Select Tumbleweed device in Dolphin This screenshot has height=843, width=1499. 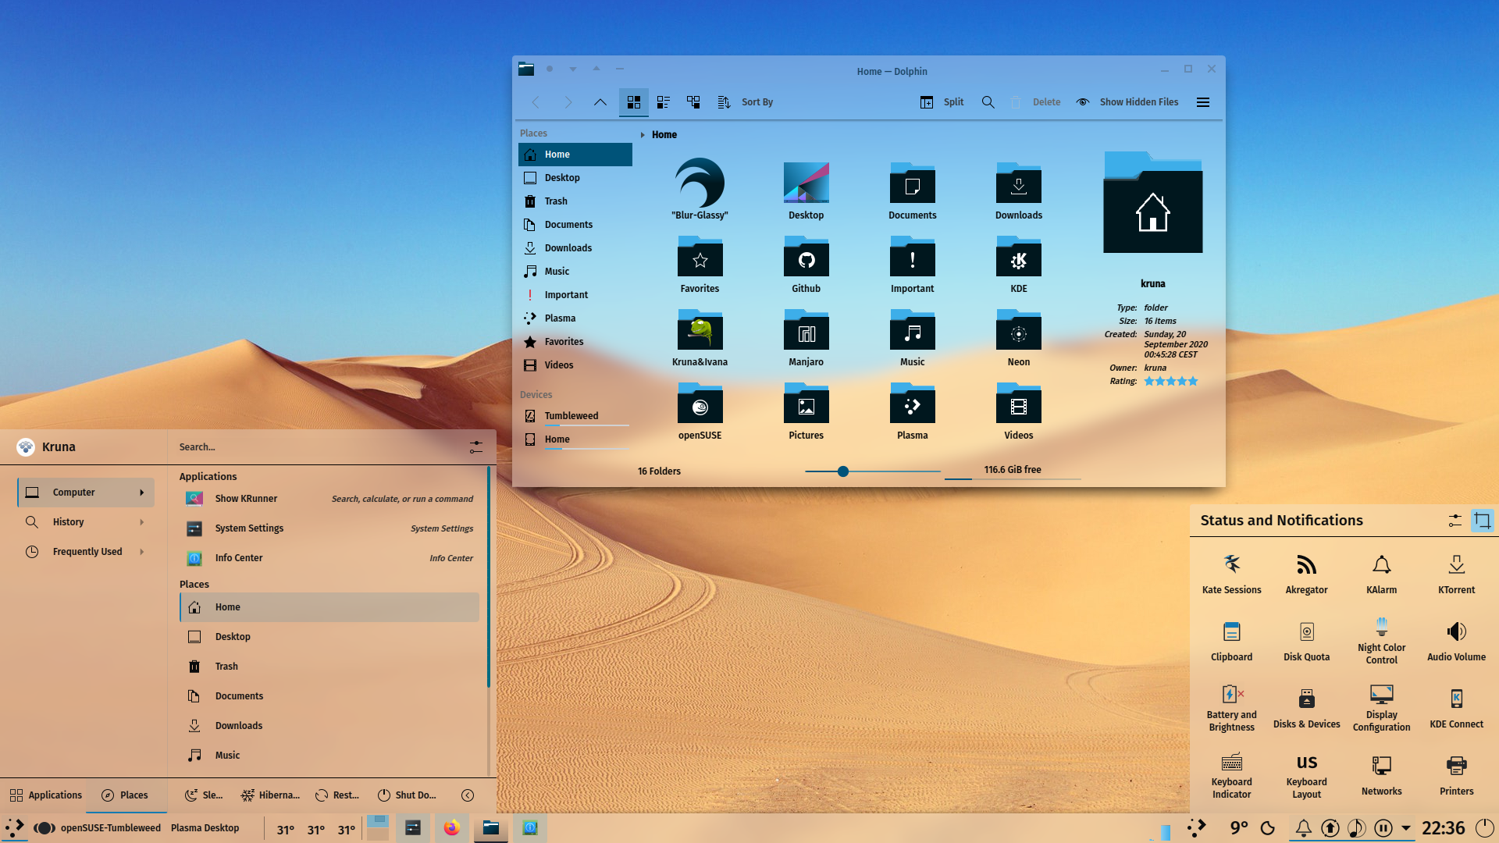[575, 416]
